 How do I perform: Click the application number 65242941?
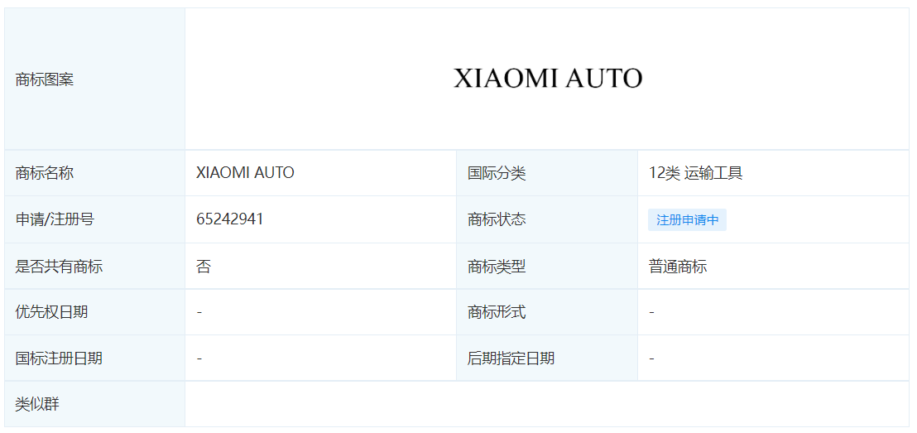tap(230, 219)
